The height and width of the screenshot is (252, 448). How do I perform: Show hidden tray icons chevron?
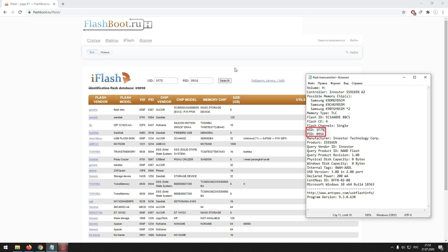(391, 247)
